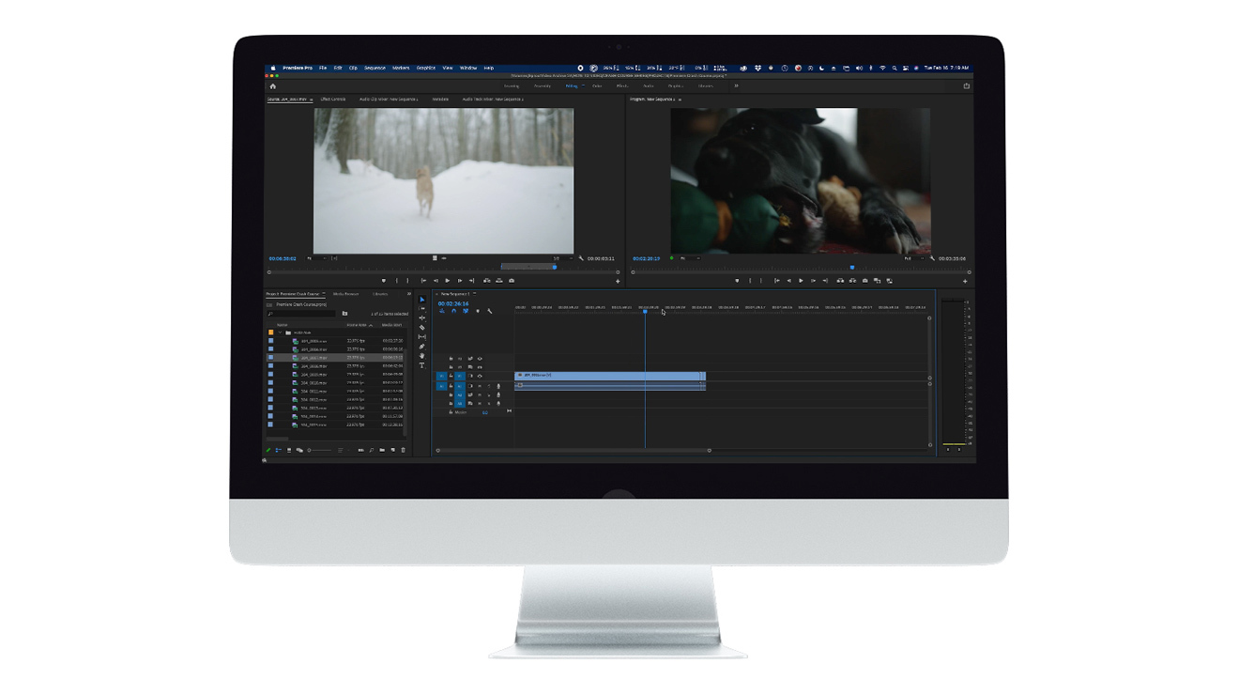Open the Timeline panel menu for New Sequence 1
Image resolution: width=1239 pixels, height=695 pixels.
474,294
